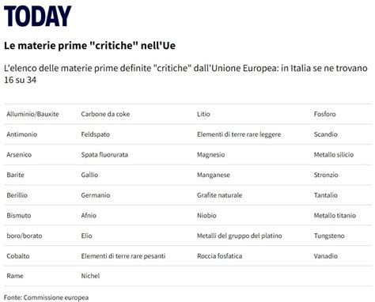375x302 pixels.
Task: Select the Alluminio/Bauxite cell
Action: 32,114
